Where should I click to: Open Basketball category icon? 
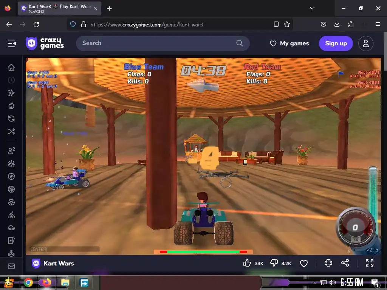point(11,189)
